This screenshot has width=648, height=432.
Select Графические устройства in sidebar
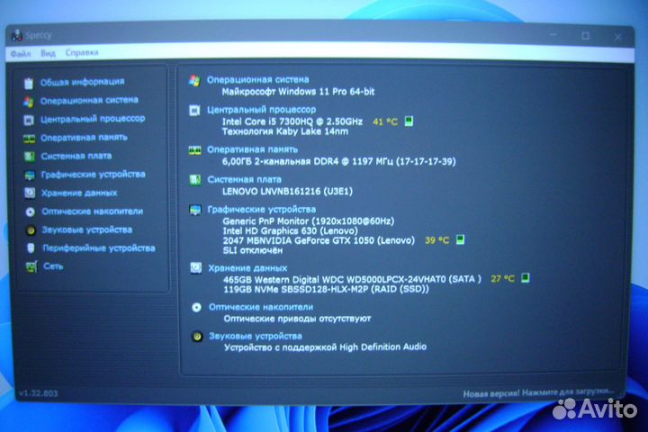tap(93, 175)
